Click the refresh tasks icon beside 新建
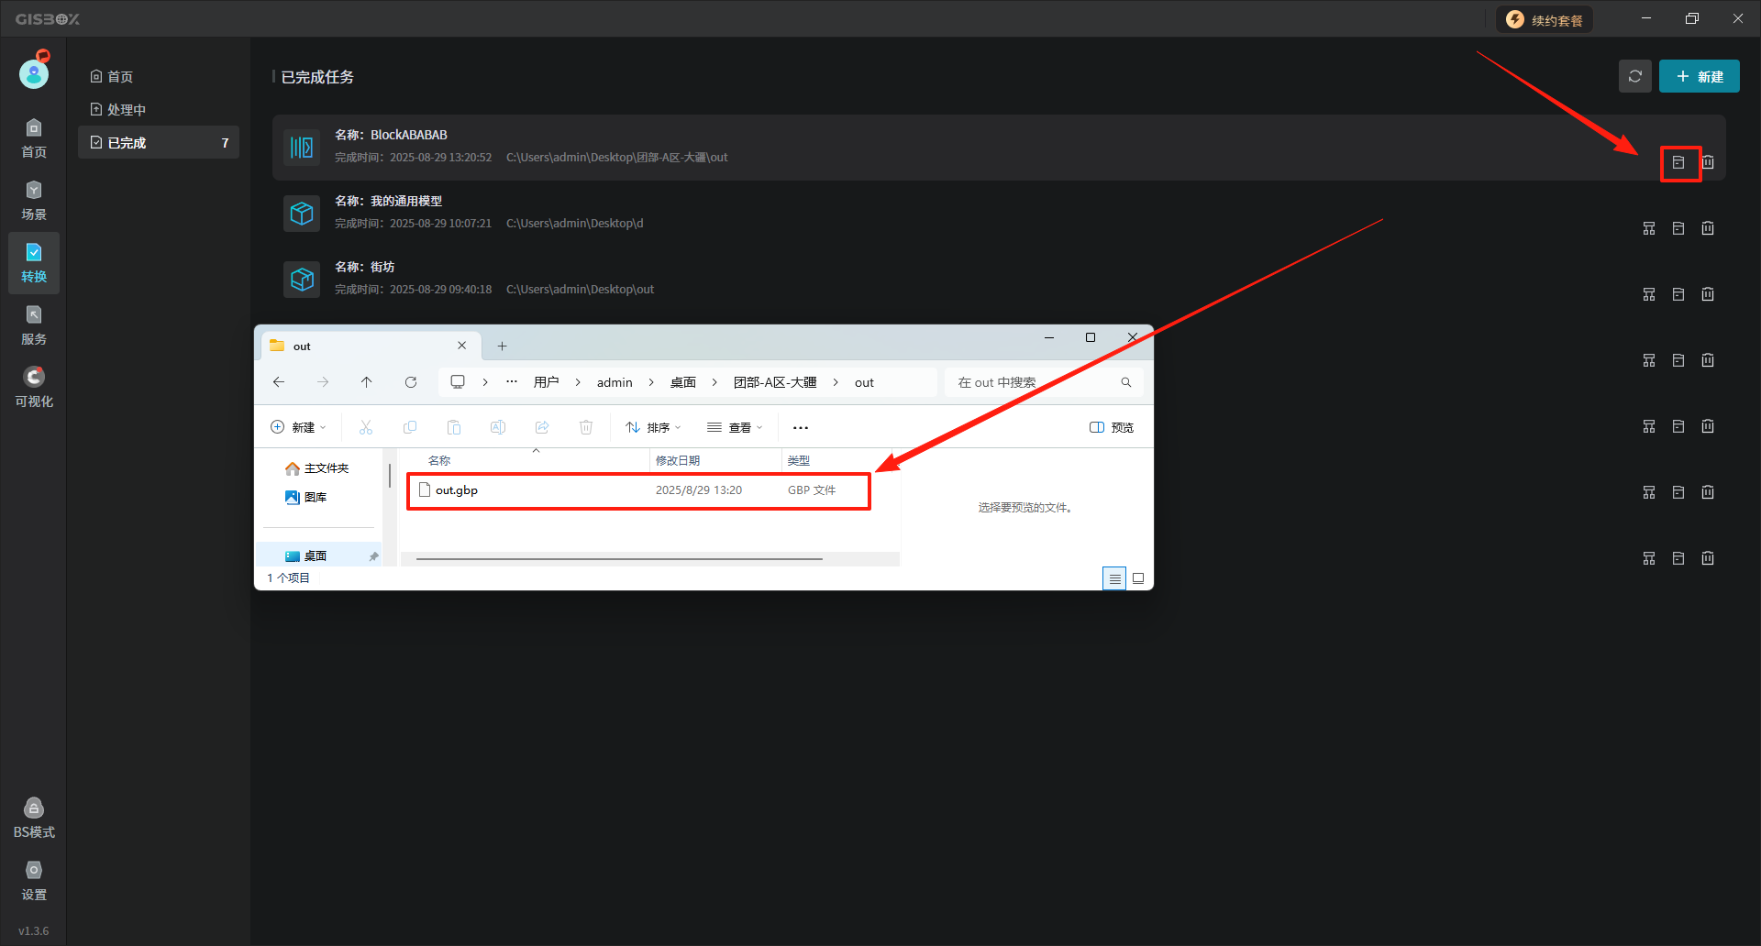Viewport: 1761px width, 946px height. [x=1634, y=76]
